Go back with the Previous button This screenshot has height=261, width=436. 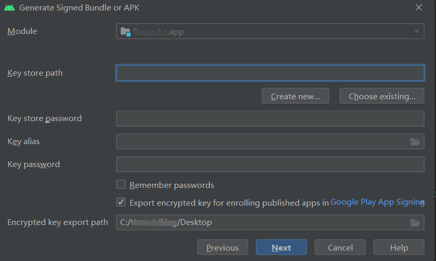click(222, 247)
